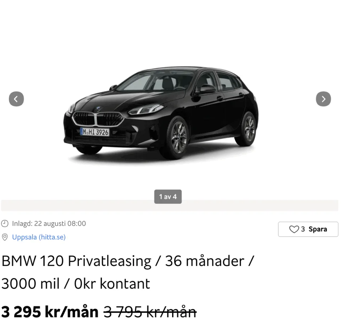Viewport: 362px width, 332px height.
Task: Click the '3000 mil / 0kr kontant' text
Action: (x=76, y=284)
